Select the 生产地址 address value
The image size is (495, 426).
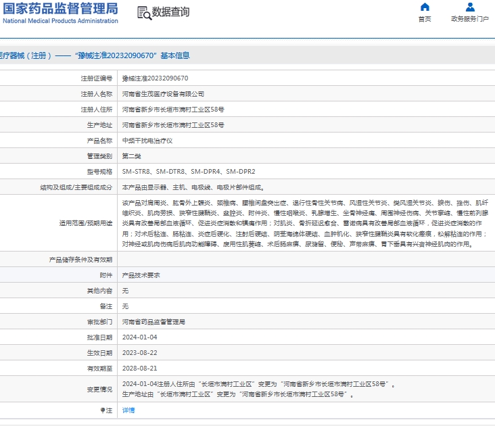point(173,125)
